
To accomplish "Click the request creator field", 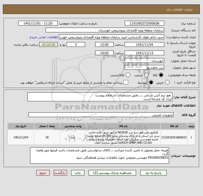I will pos(112,37).
